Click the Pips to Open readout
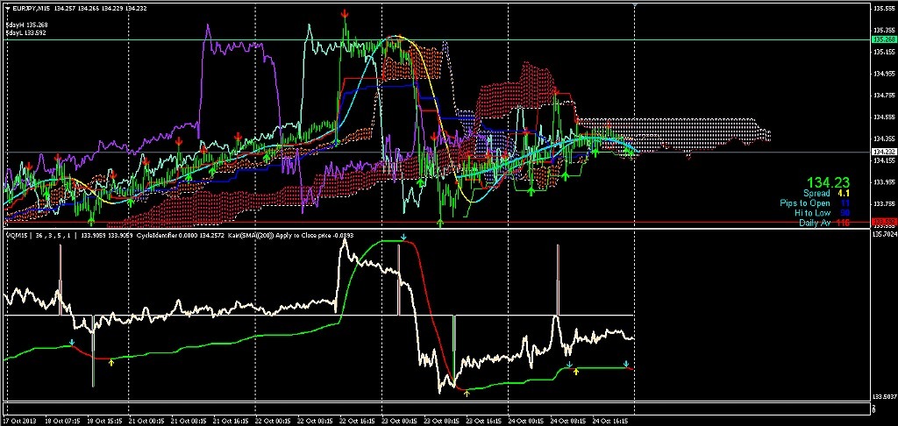Screen dimensions: 898x426 [815, 203]
